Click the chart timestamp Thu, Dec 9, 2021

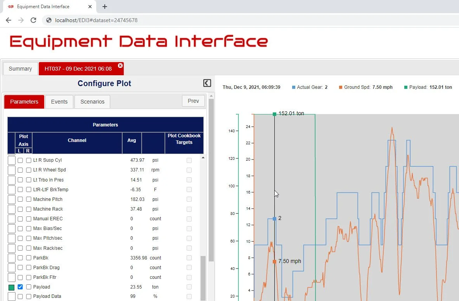pyautogui.click(x=251, y=87)
